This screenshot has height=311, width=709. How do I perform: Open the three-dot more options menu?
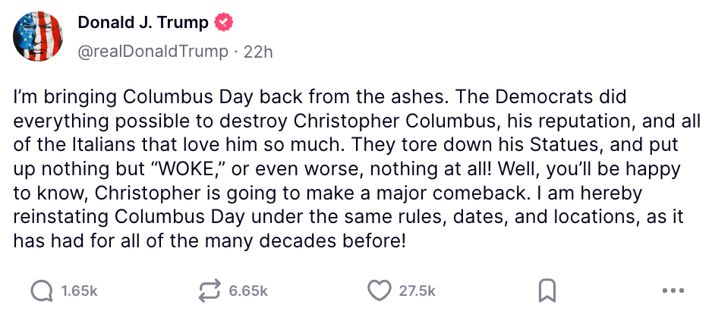point(673,291)
